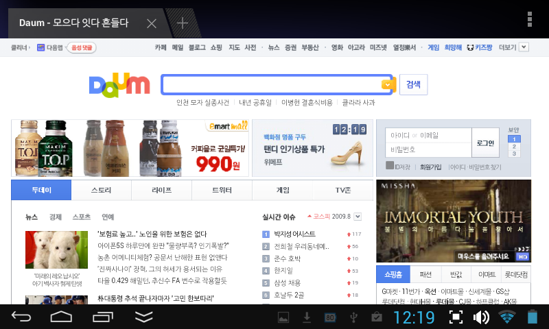
Task: Close the Daum browser tab
Action: [x=151, y=23]
